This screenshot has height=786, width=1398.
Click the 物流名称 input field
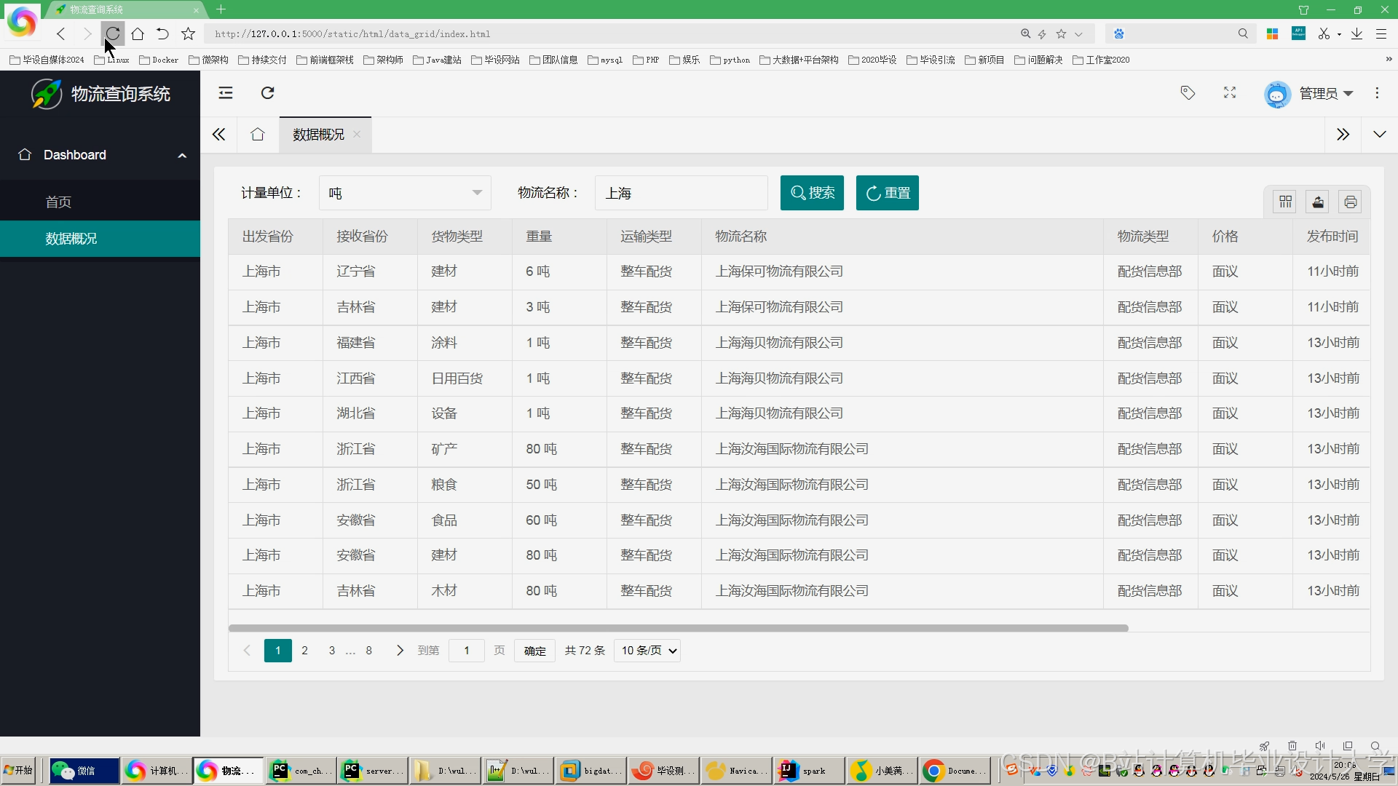tap(681, 193)
